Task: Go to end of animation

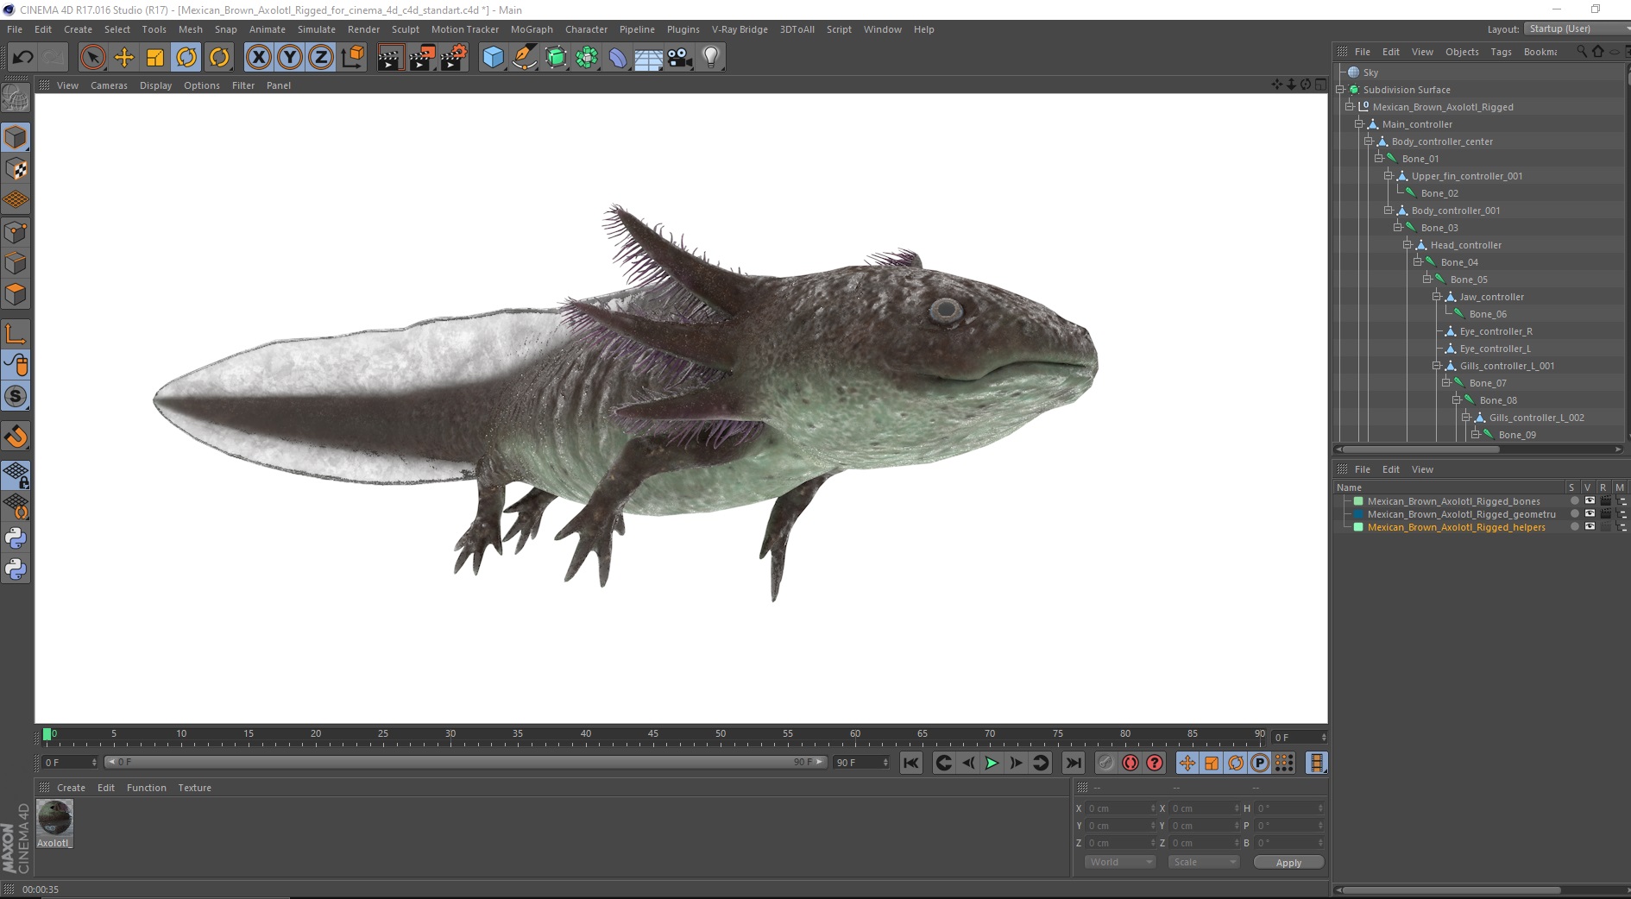Action: coord(1074,763)
